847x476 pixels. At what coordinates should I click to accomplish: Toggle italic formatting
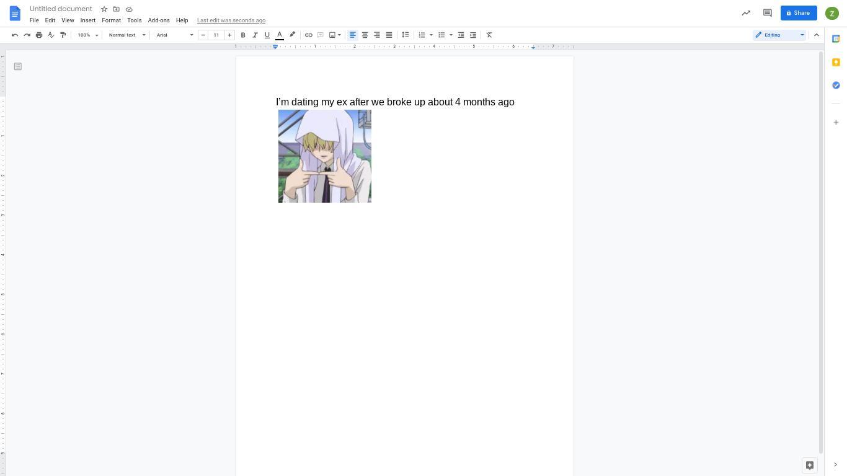point(255,35)
